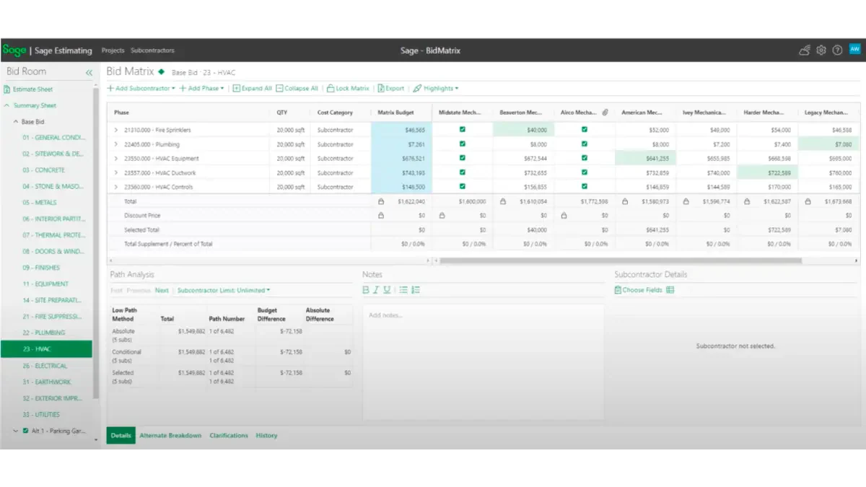
Task: Toggle Airco checkbox for Plumbing row
Action: 585,144
